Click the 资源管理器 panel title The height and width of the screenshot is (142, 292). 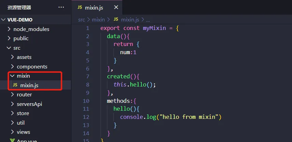coord(19,7)
